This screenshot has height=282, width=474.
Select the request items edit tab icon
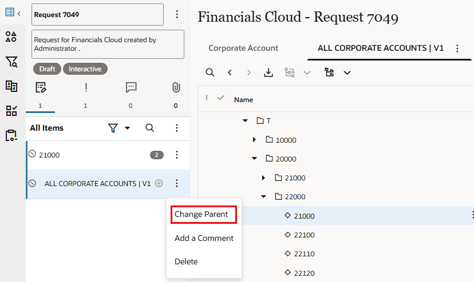click(41, 87)
